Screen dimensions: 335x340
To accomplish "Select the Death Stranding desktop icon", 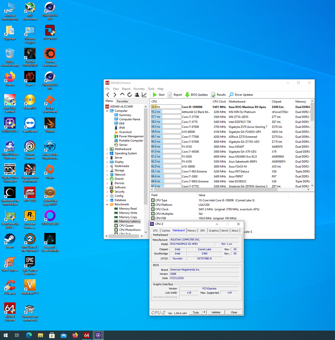I will point(30,58).
